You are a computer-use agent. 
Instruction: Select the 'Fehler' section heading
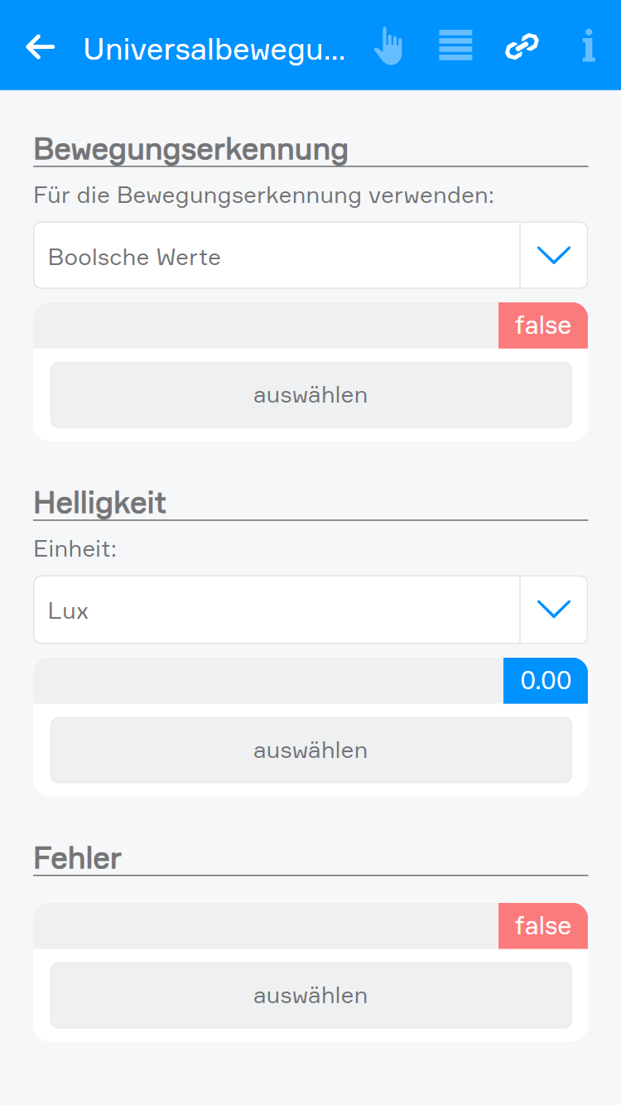[78, 858]
